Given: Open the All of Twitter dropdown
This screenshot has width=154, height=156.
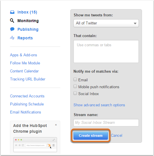Looking at the screenshot, I should coord(106,23).
